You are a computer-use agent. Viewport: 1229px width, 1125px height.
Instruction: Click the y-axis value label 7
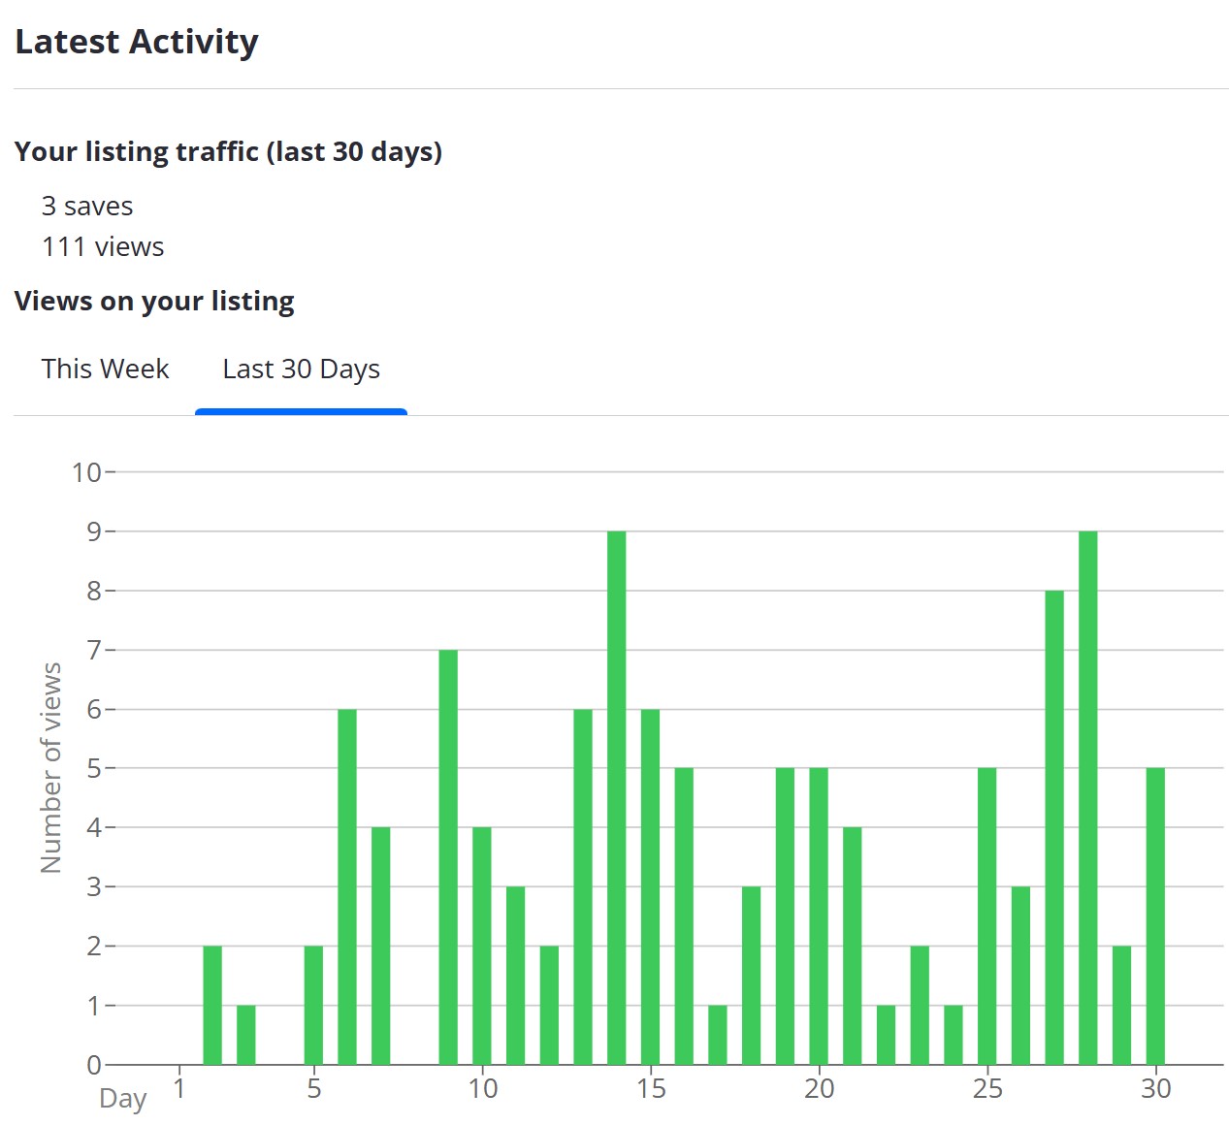point(94,650)
